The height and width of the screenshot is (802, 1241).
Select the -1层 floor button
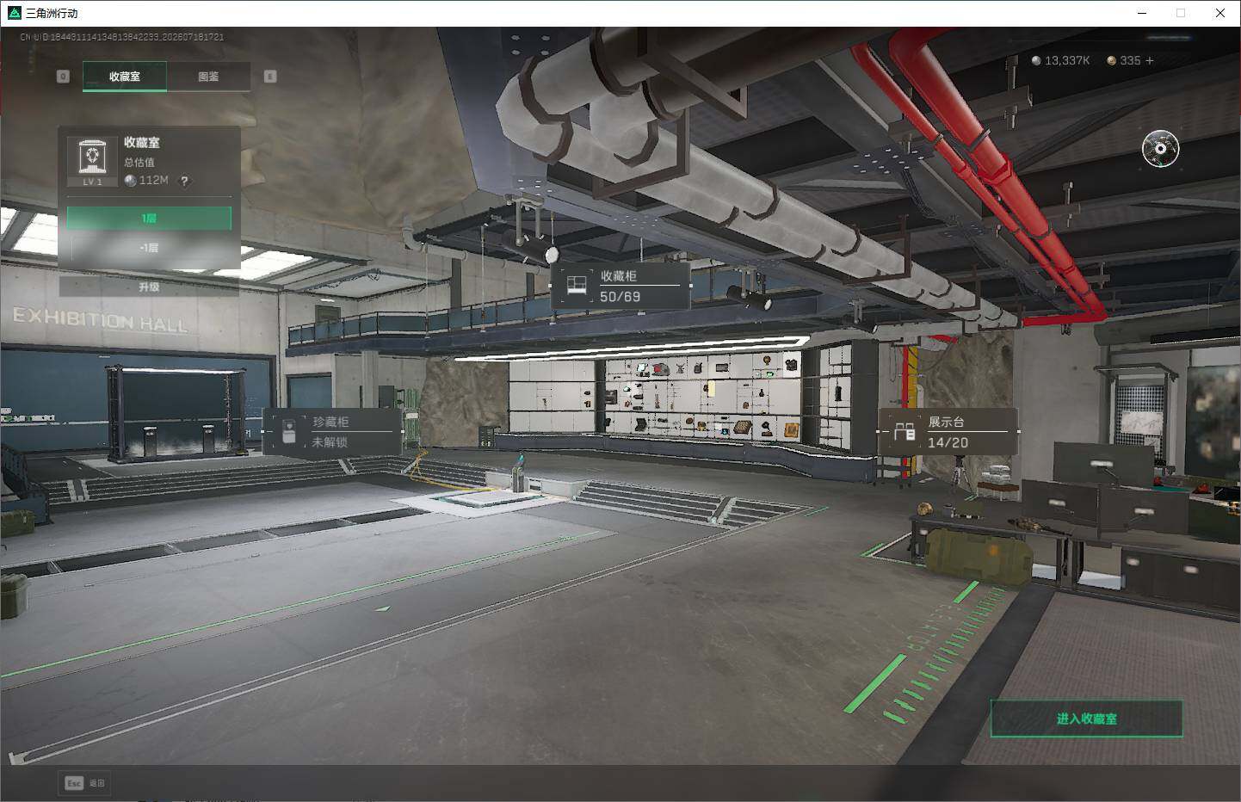[x=149, y=248]
